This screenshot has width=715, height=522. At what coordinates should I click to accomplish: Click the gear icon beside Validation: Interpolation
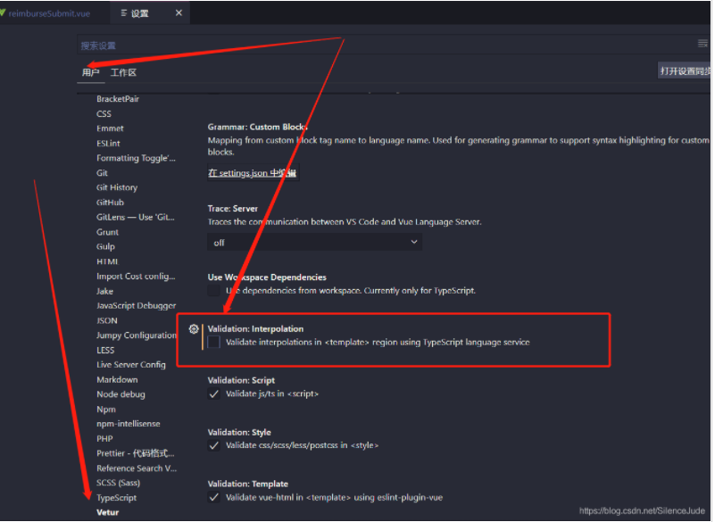click(194, 330)
